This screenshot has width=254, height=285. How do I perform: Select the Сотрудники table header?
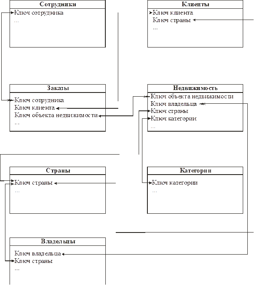[x=57, y=4]
